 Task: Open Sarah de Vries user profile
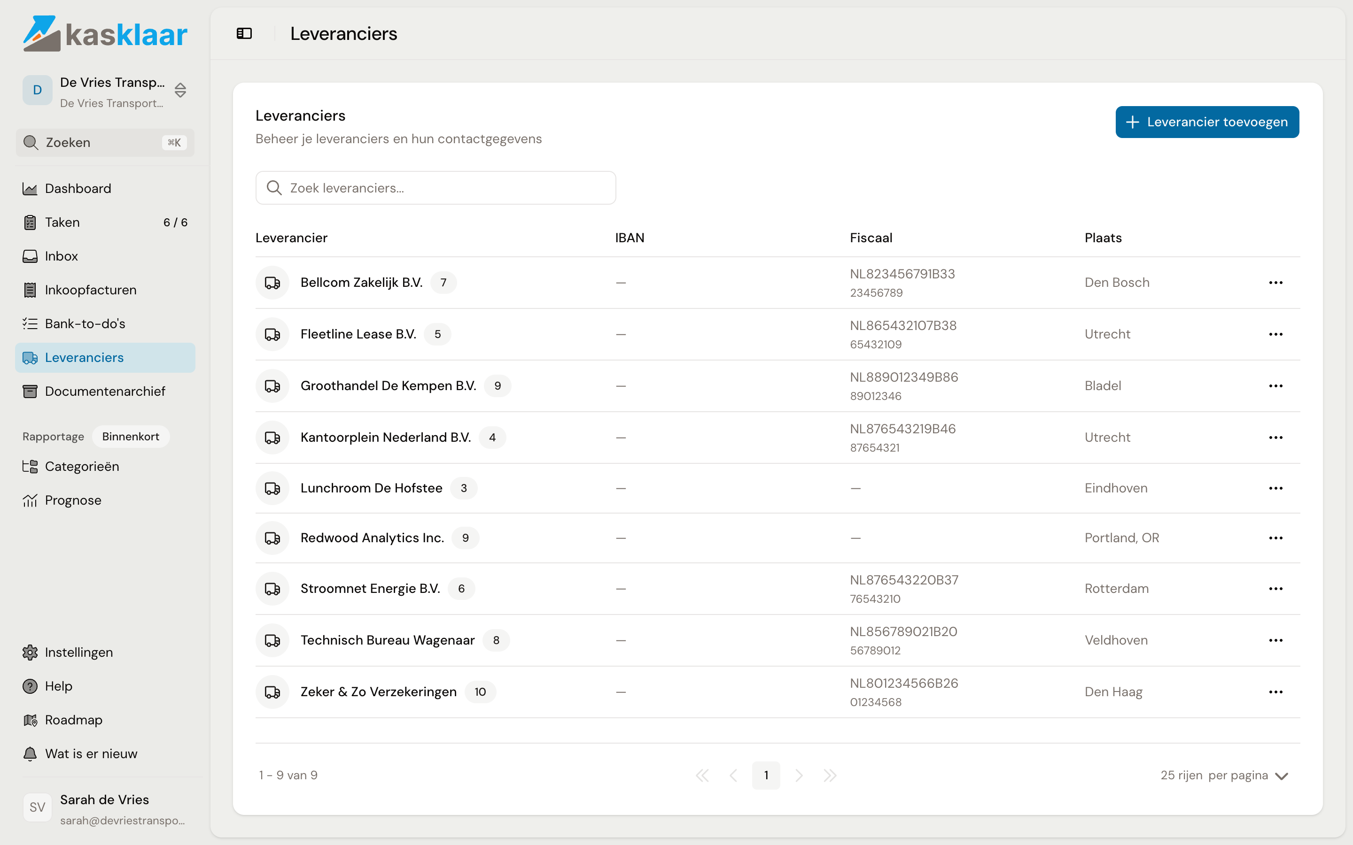[x=105, y=809]
